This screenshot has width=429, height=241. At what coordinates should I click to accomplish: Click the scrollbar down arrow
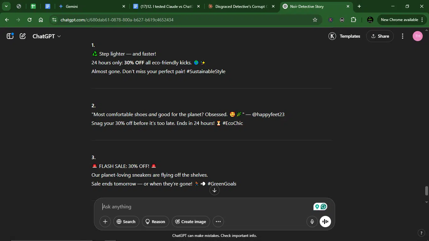(426, 202)
